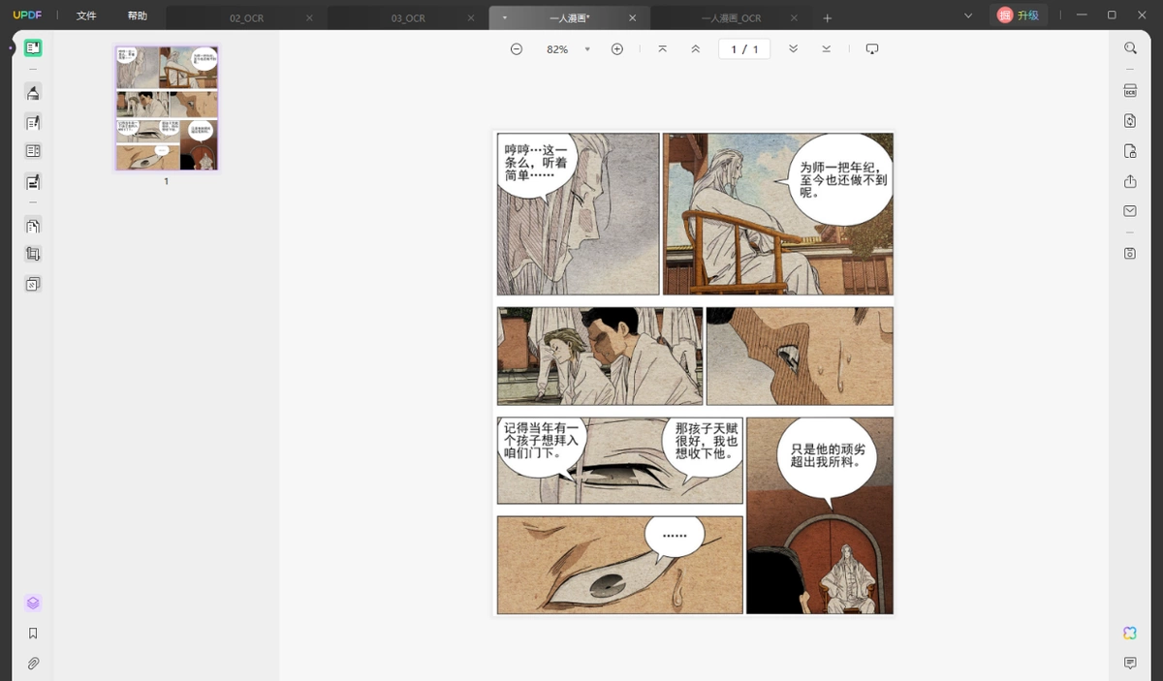Open the search magnifier on right sidebar
Screen dimensions: 1163x681
[1130, 48]
